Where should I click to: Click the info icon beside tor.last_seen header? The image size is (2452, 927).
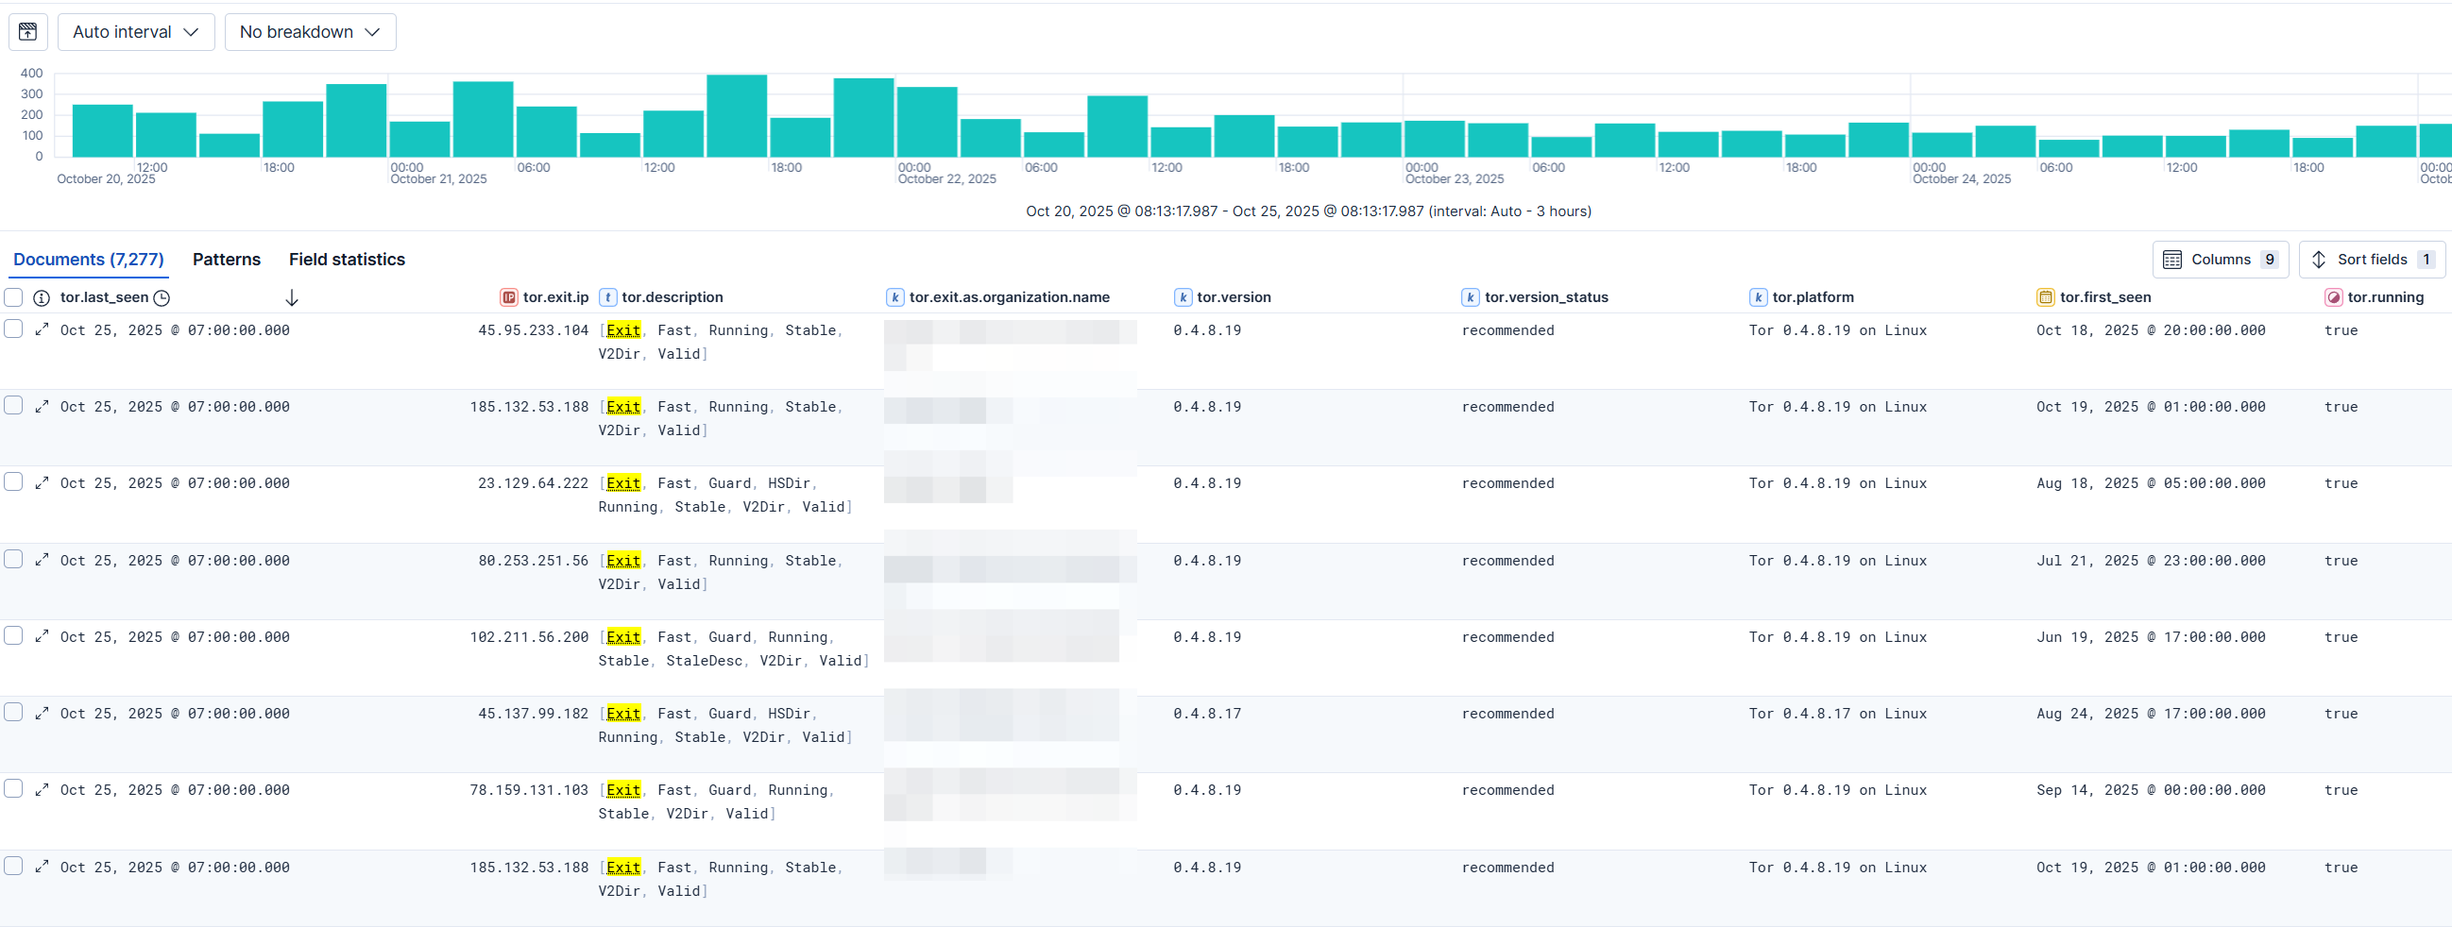pos(41,298)
